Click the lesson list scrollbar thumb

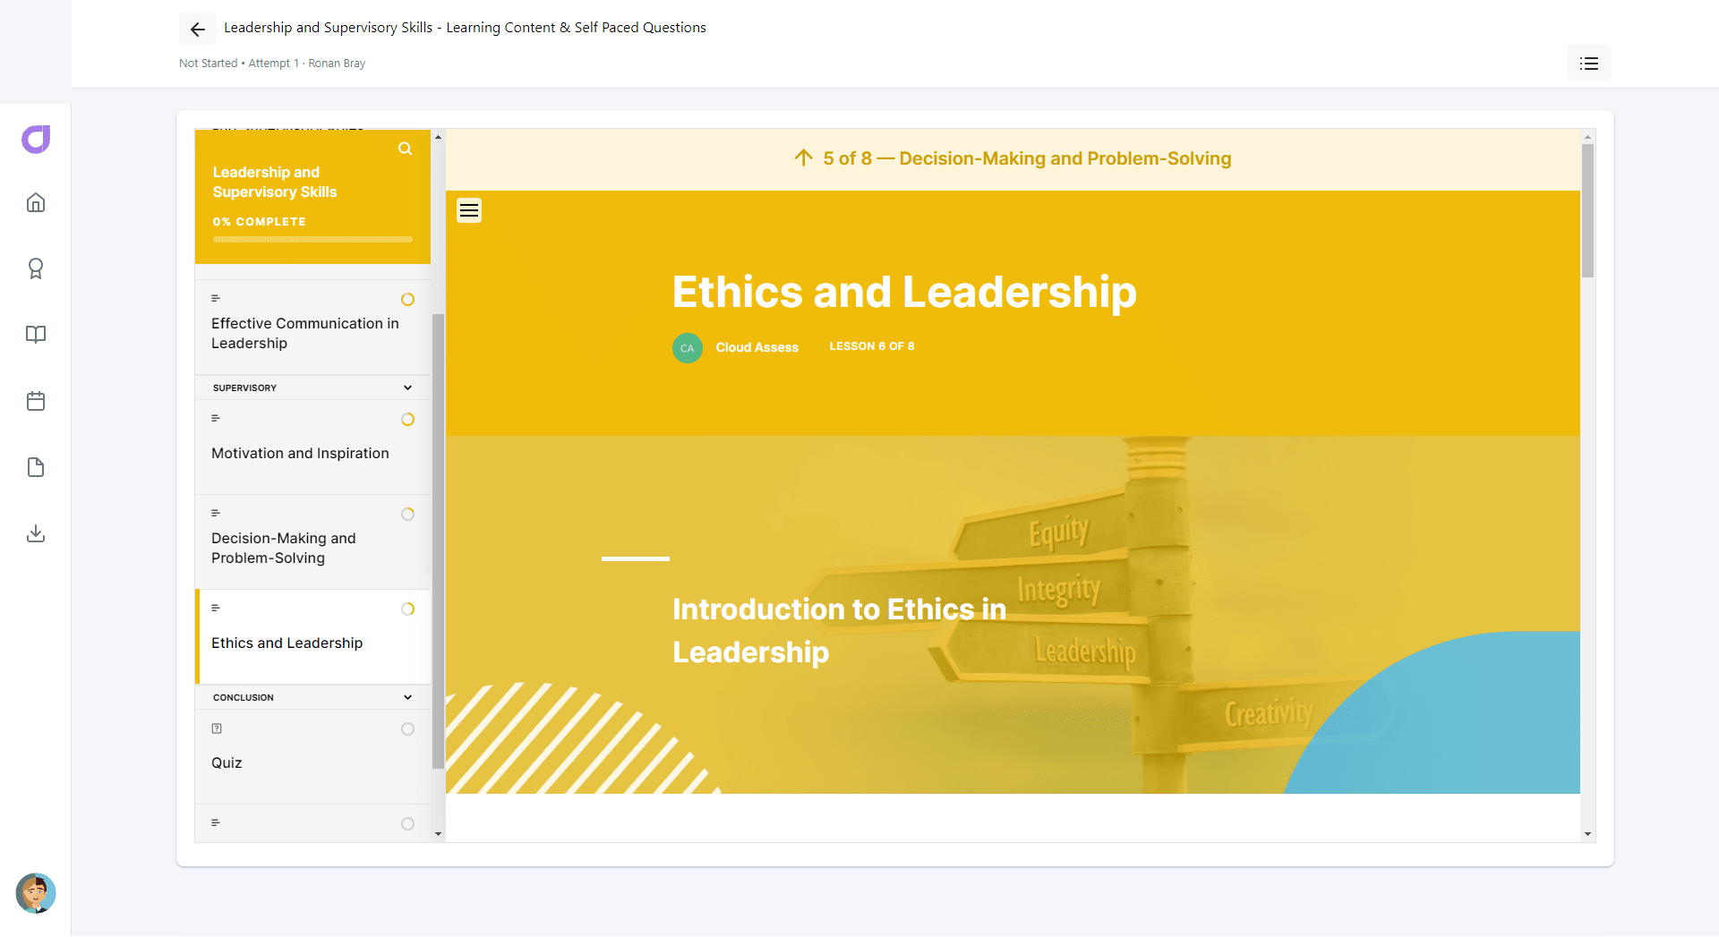point(438,541)
